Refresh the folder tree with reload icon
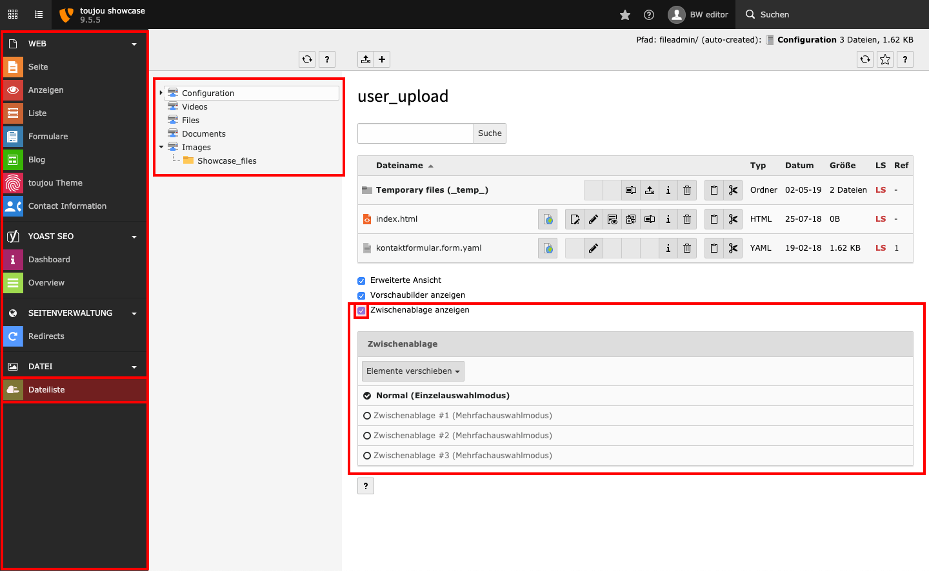Screen dimensions: 929x571 coord(307,59)
